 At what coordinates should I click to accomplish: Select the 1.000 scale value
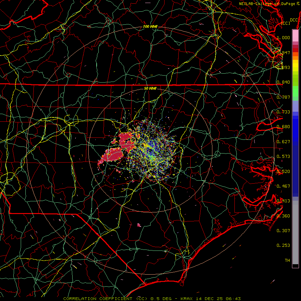283,37
